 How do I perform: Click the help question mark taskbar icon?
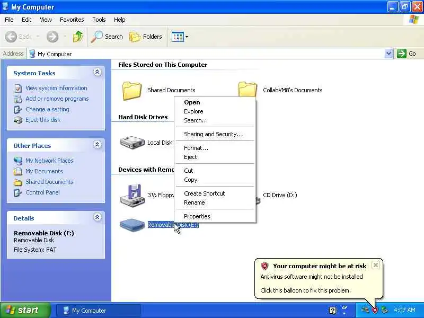333,311
